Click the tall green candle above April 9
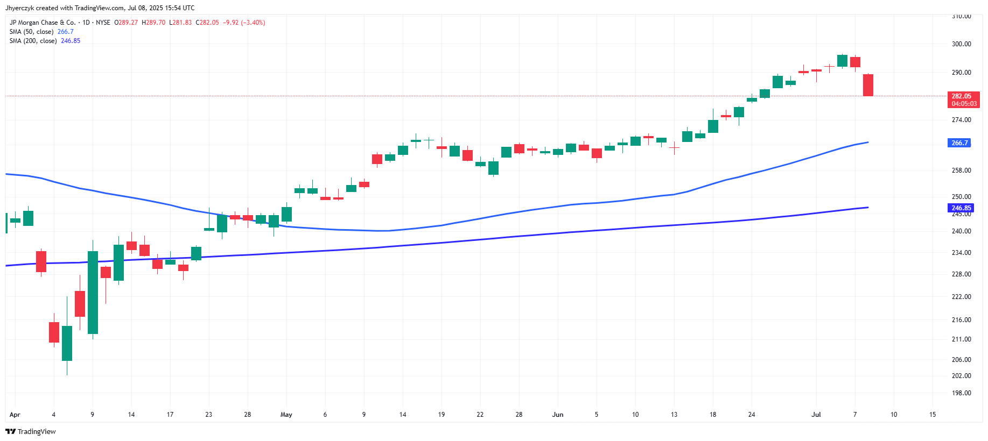The image size is (988, 441). click(x=93, y=293)
